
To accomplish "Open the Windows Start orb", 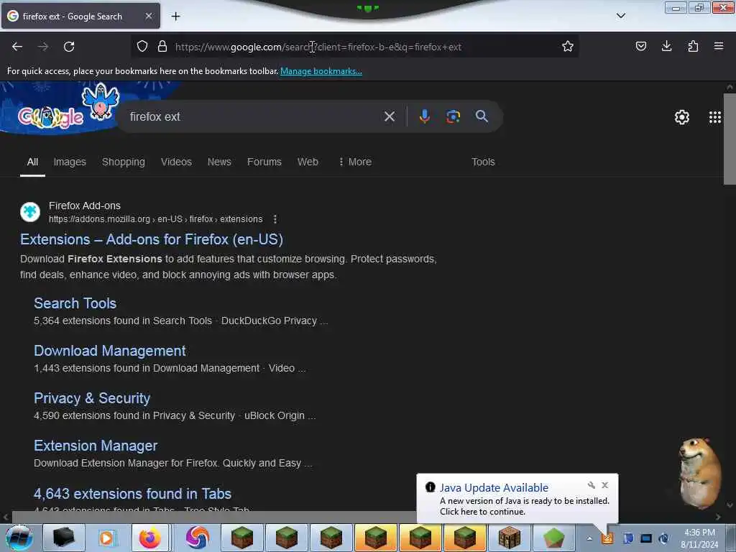I will pos(19,538).
